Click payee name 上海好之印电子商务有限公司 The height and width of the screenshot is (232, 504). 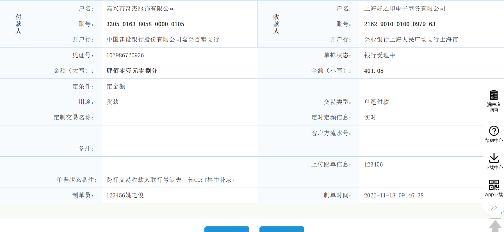405,9
